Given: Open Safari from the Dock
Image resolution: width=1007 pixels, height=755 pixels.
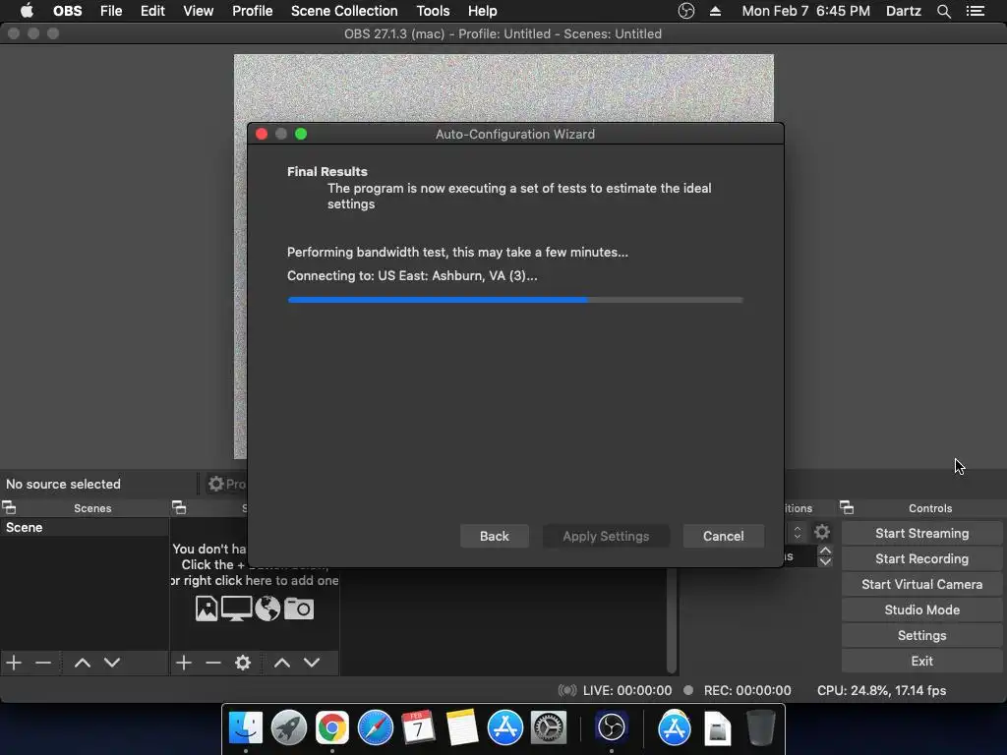Looking at the screenshot, I should click(x=375, y=728).
